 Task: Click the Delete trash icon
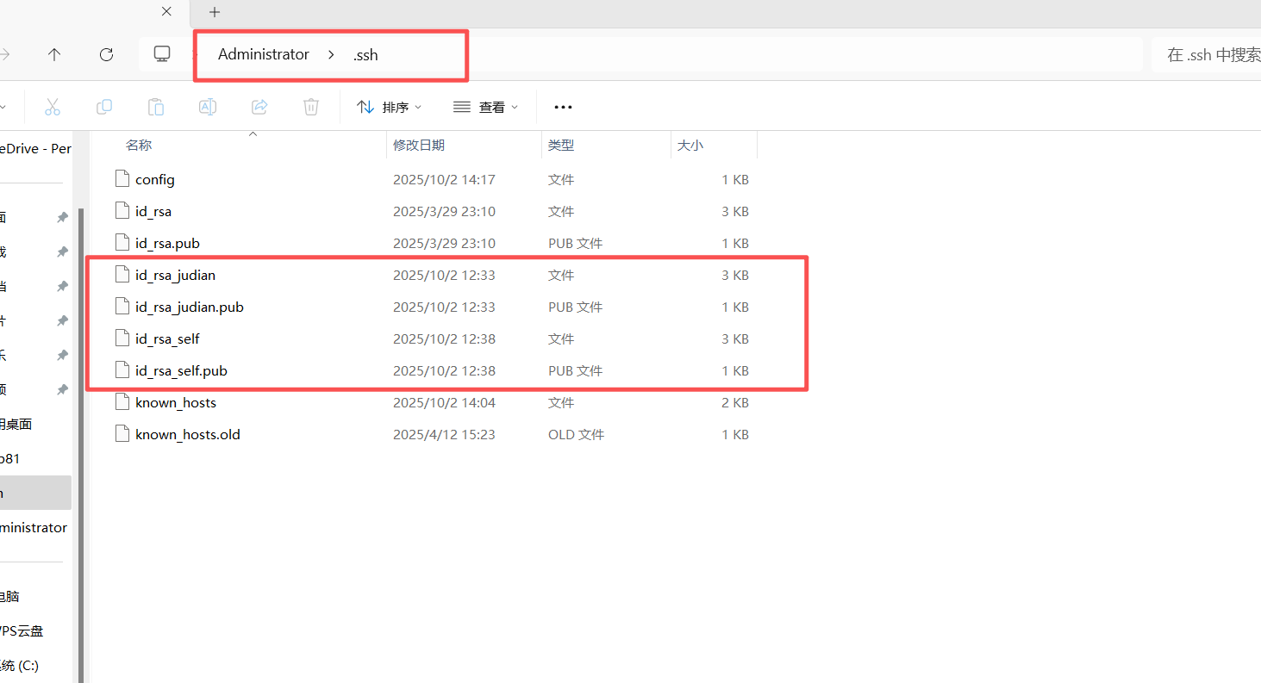(x=311, y=107)
